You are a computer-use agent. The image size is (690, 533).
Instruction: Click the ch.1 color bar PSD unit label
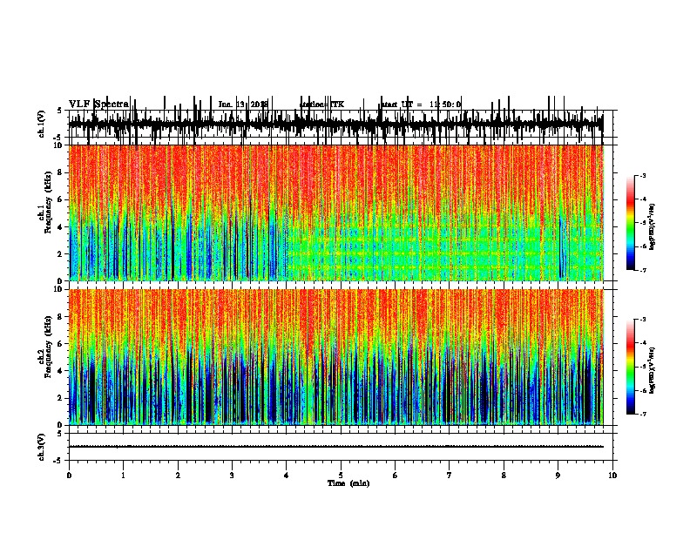[x=652, y=226]
